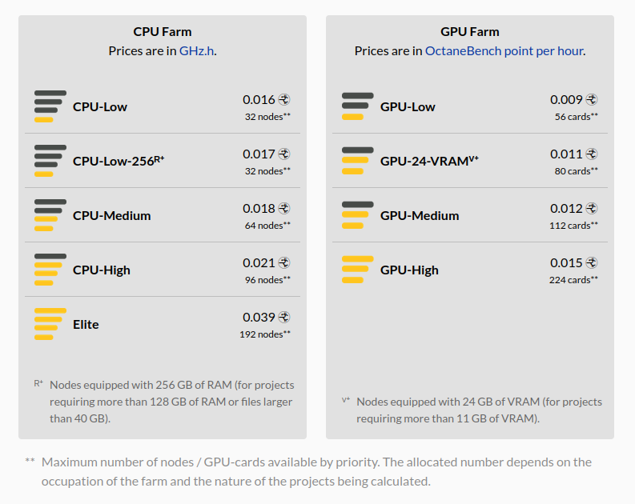Click the credit coin icon beside 0.016

click(x=284, y=99)
